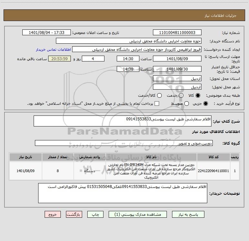Click the response deadline date 1401/08/09 field
The image size is (249, 241).
pyautogui.click(x=177, y=59)
